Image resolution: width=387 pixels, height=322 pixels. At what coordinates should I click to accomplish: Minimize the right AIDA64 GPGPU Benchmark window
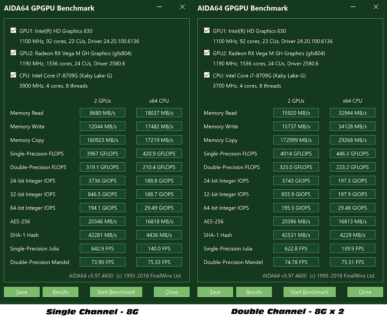click(353, 7)
